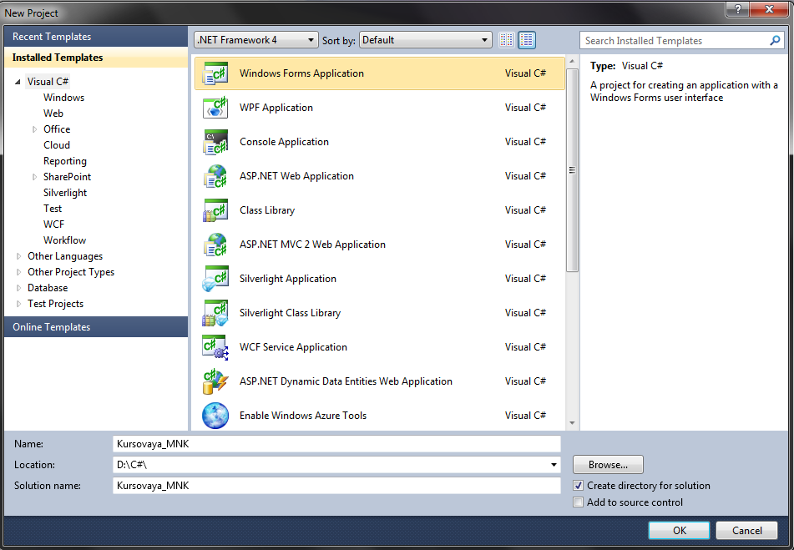
Task: Select the Class Library template name
Action: tap(267, 210)
